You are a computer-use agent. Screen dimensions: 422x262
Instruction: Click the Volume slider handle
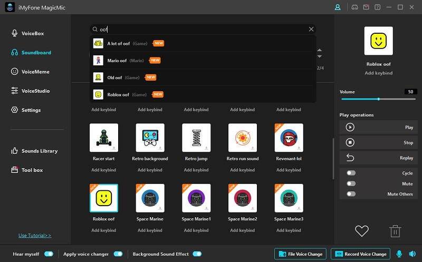point(378,99)
